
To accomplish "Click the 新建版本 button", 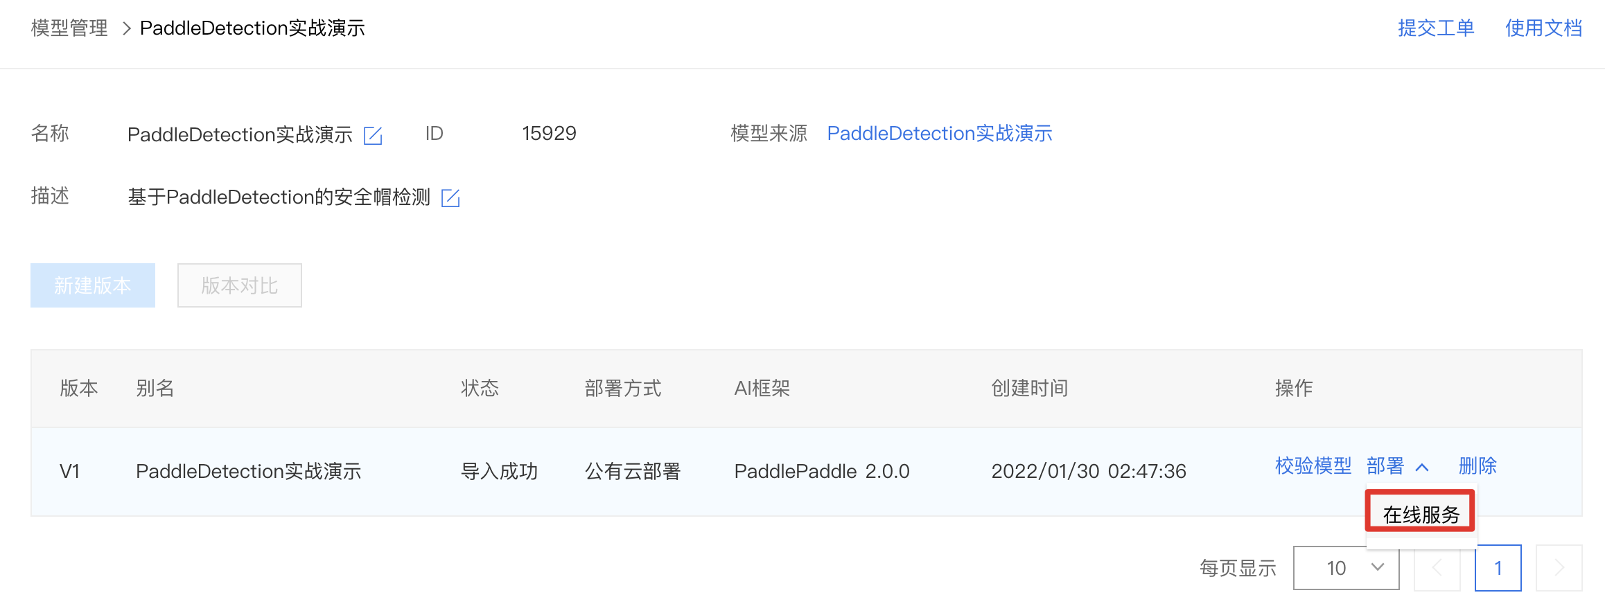I will 93,285.
